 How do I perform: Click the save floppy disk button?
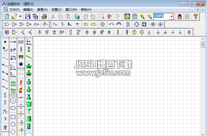[x=28, y=17]
